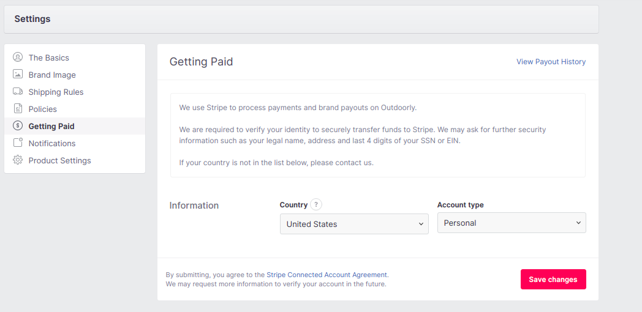Viewport: 642px width, 312px height.
Task: Open the Product Settings label in the sidebar
Action: 59,160
